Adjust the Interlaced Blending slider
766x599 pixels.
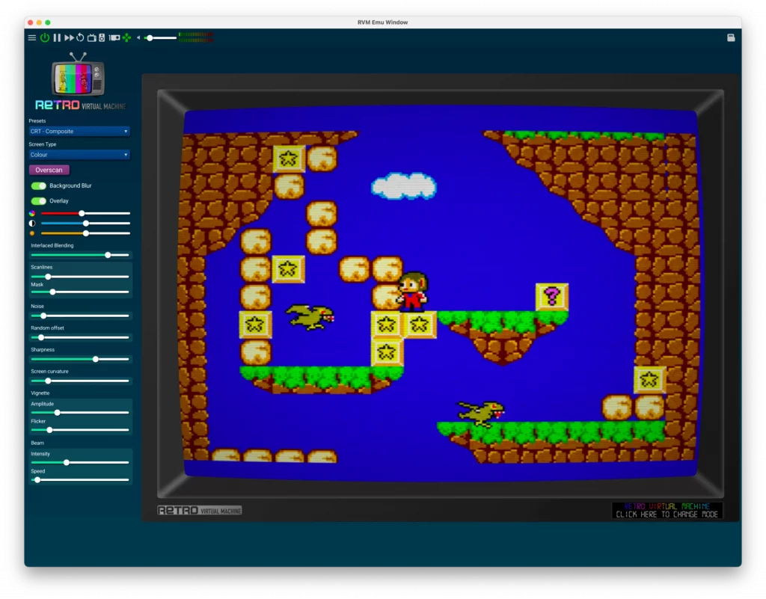point(79,255)
